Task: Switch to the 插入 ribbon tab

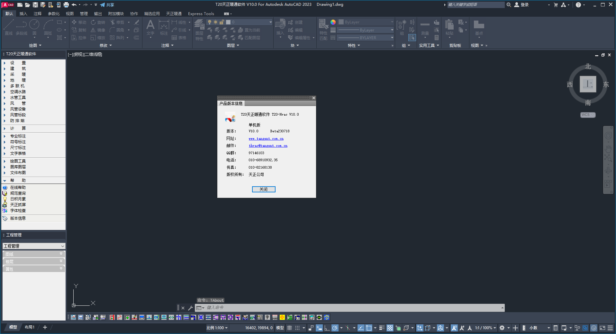Action: [23, 14]
